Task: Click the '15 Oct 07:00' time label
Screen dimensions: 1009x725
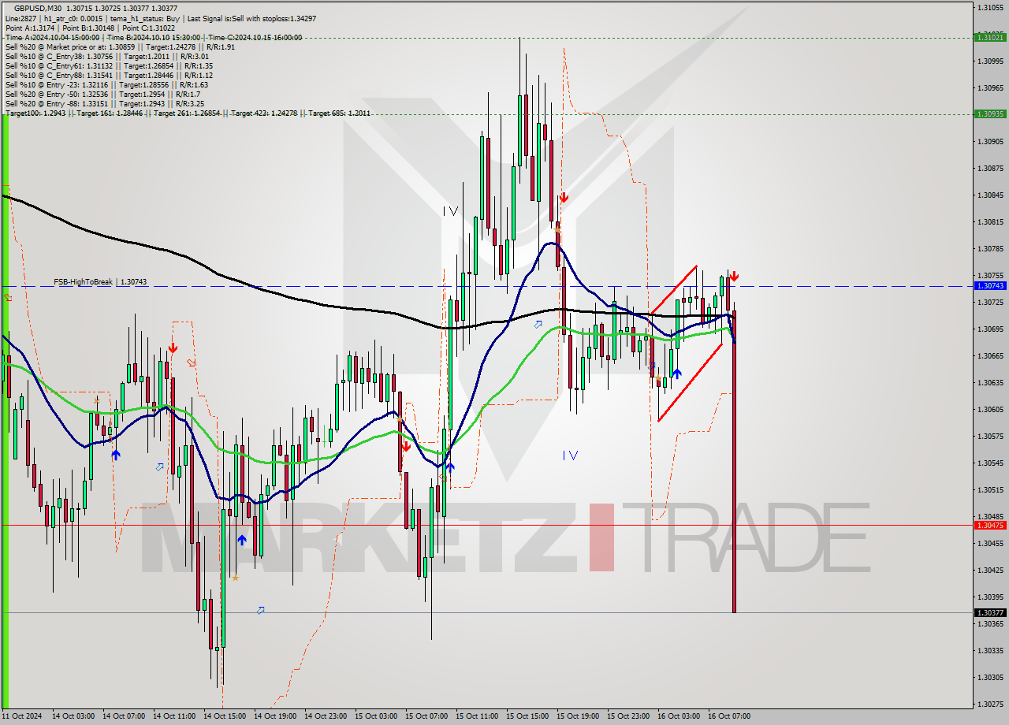Action: [x=426, y=716]
